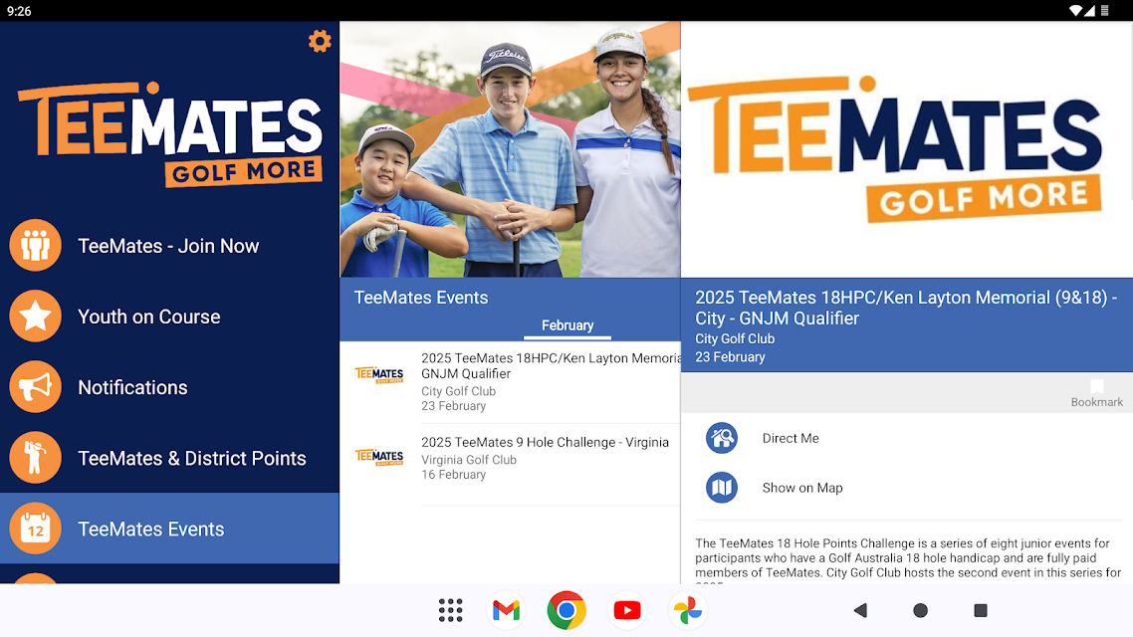Tap the District Points golfer icon

coord(36,458)
